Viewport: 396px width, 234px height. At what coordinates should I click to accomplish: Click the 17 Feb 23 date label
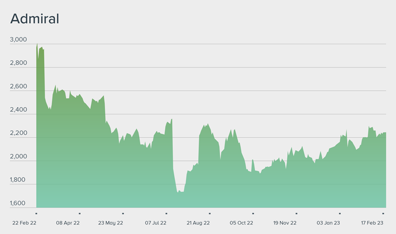(x=372, y=222)
